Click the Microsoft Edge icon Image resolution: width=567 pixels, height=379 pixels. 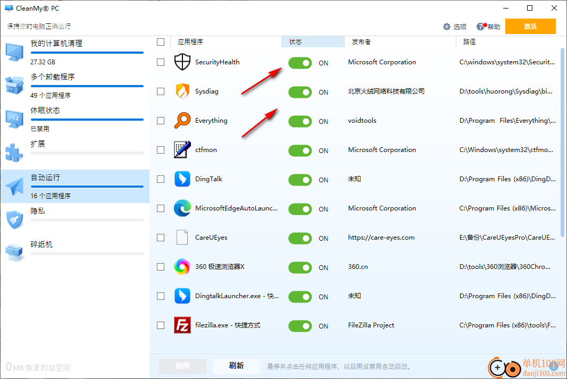pyautogui.click(x=182, y=208)
